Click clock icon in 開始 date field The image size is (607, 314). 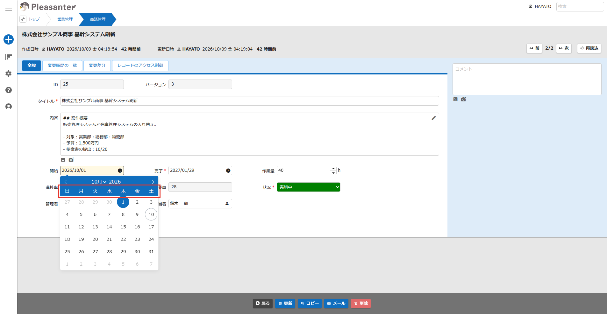120,171
